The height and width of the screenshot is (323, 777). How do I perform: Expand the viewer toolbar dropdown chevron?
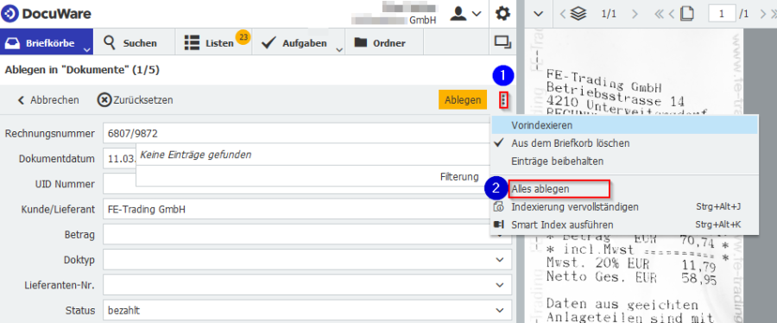click(x=537, y=14)
